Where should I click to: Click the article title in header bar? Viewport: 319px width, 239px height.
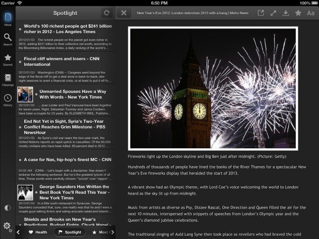click(192, 13)
